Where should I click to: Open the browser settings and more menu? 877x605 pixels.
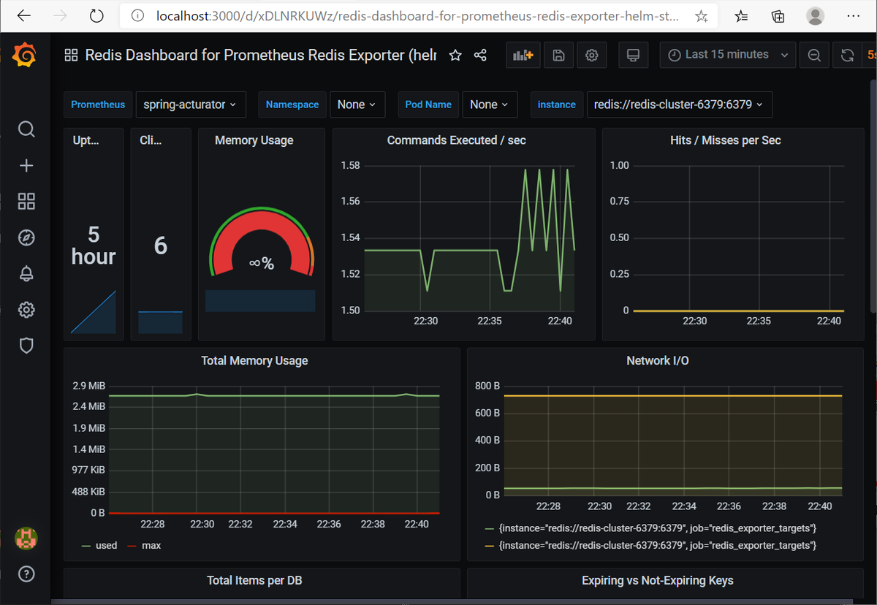(x=853, y=15)
